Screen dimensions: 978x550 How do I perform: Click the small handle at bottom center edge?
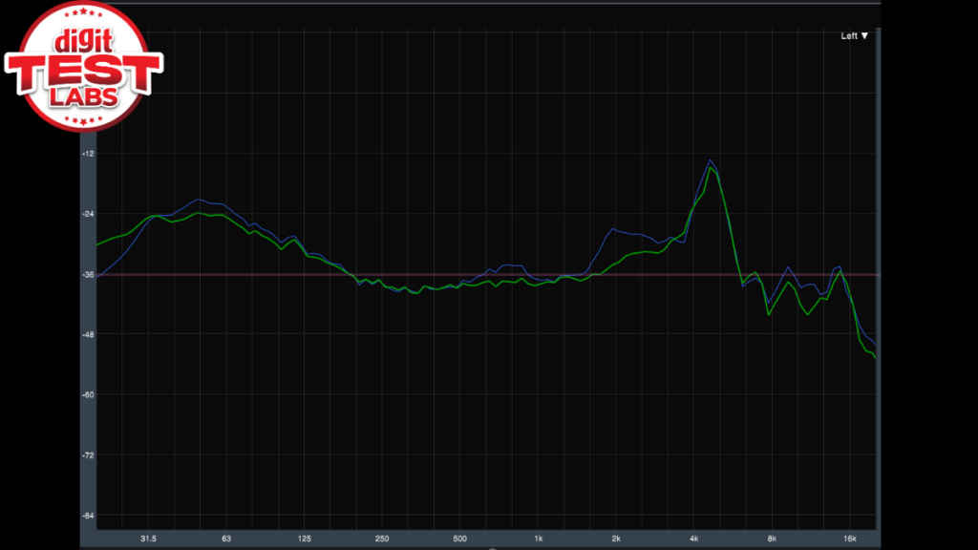pyautogui.click(x=491, y=548)
